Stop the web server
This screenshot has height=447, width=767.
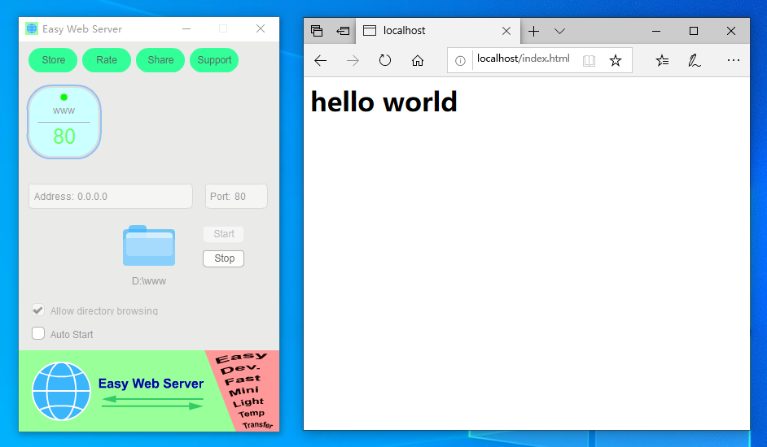(x=224, y=258)
